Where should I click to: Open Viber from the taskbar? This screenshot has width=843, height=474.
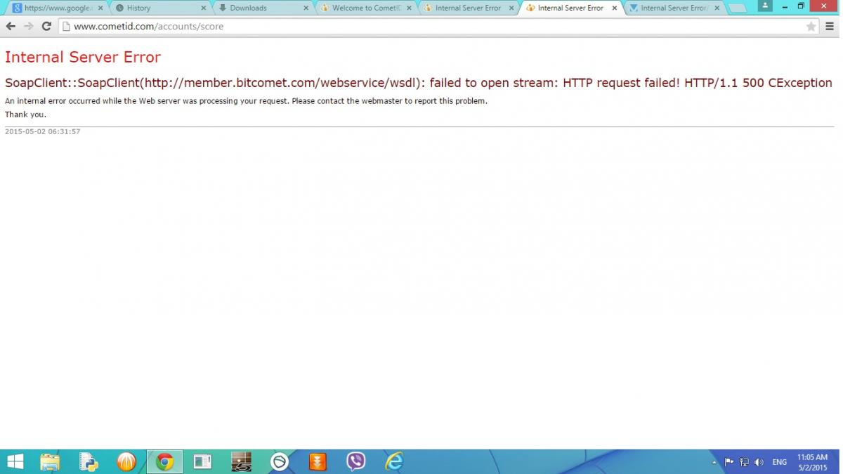tap(356, 461)
